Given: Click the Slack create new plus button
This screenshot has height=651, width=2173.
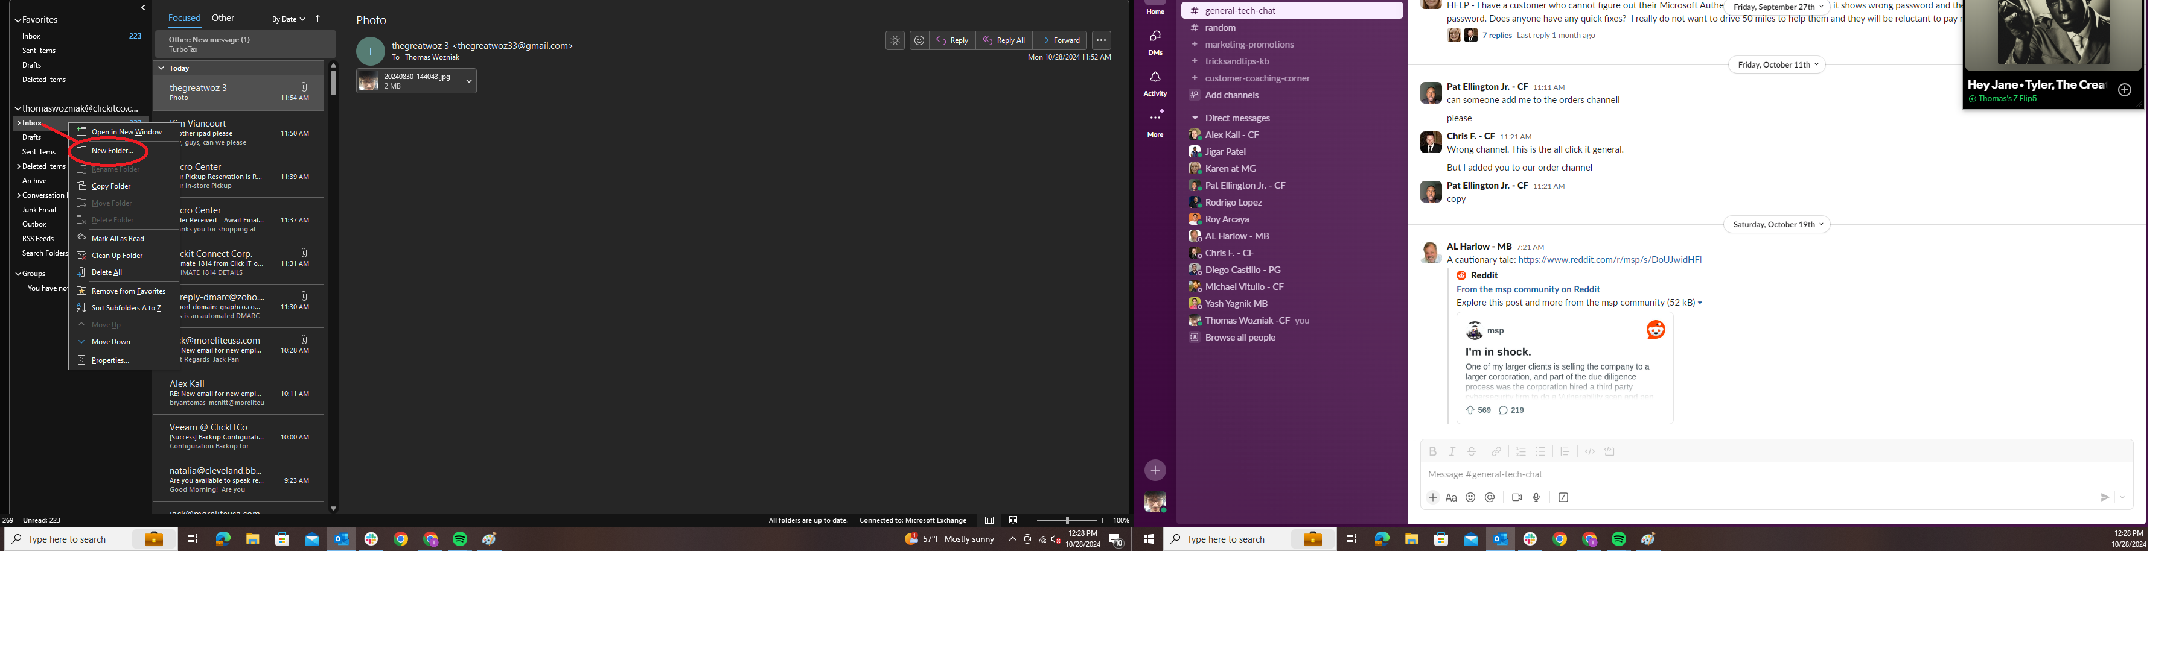Looking at the screenshot, I should [x=1155, y=471].
